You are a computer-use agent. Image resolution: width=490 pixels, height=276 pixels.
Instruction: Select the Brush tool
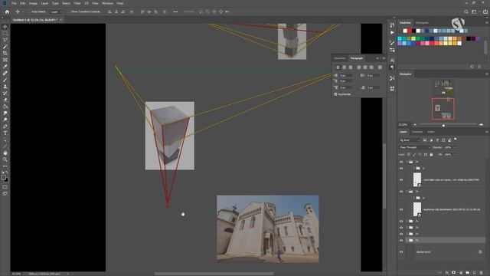click(x=5, y=80)
